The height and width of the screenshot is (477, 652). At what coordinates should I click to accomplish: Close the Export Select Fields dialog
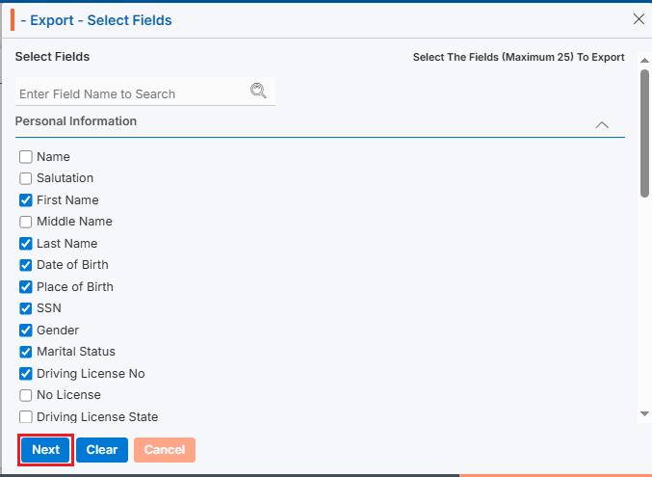pyautogui.click(x=639, y=18)
